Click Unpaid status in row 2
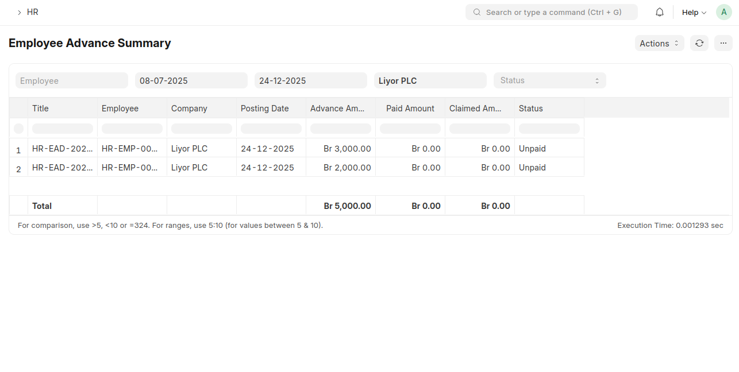This screenshot has height=372, width=739. pos(532,168)
